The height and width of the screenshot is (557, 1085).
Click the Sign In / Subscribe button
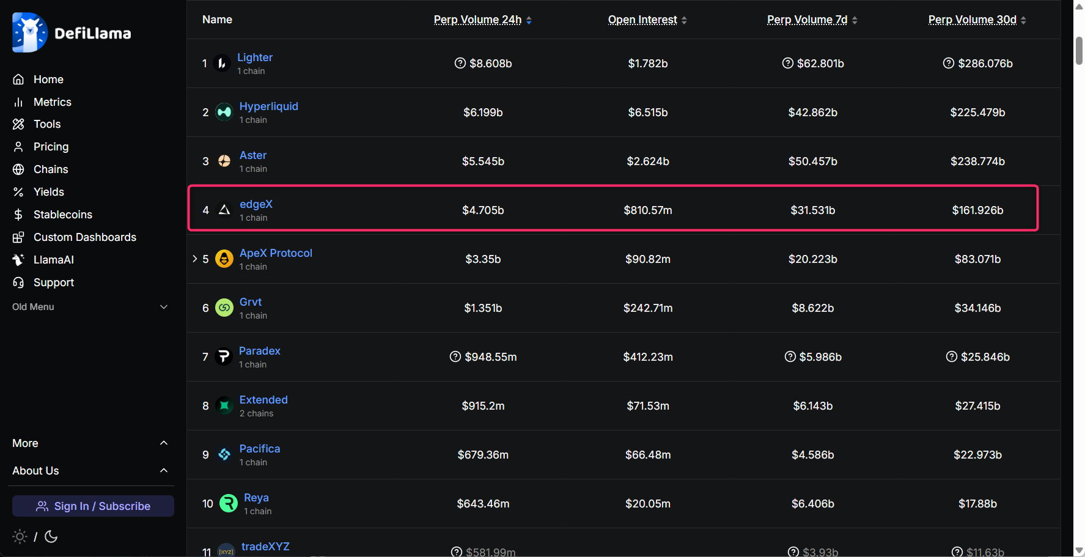[93, 506]
